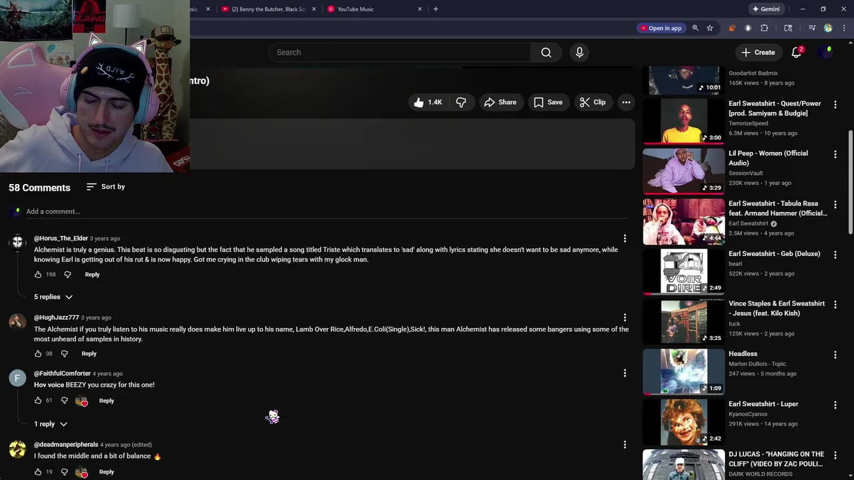
Task: Open @deadmanperipherals channel link
Action: pyautogui.click(x=66, y=445)
